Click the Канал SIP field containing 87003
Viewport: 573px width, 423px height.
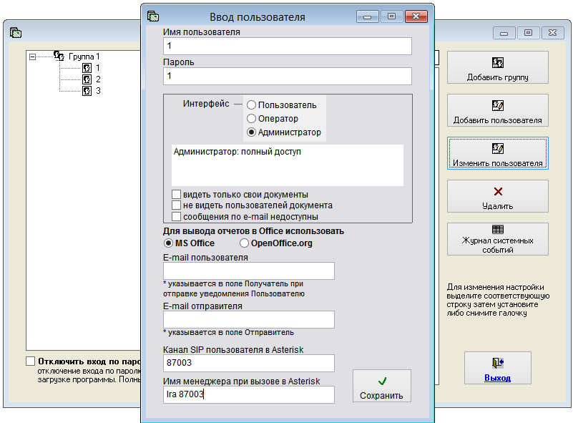(x=248, y=363)
